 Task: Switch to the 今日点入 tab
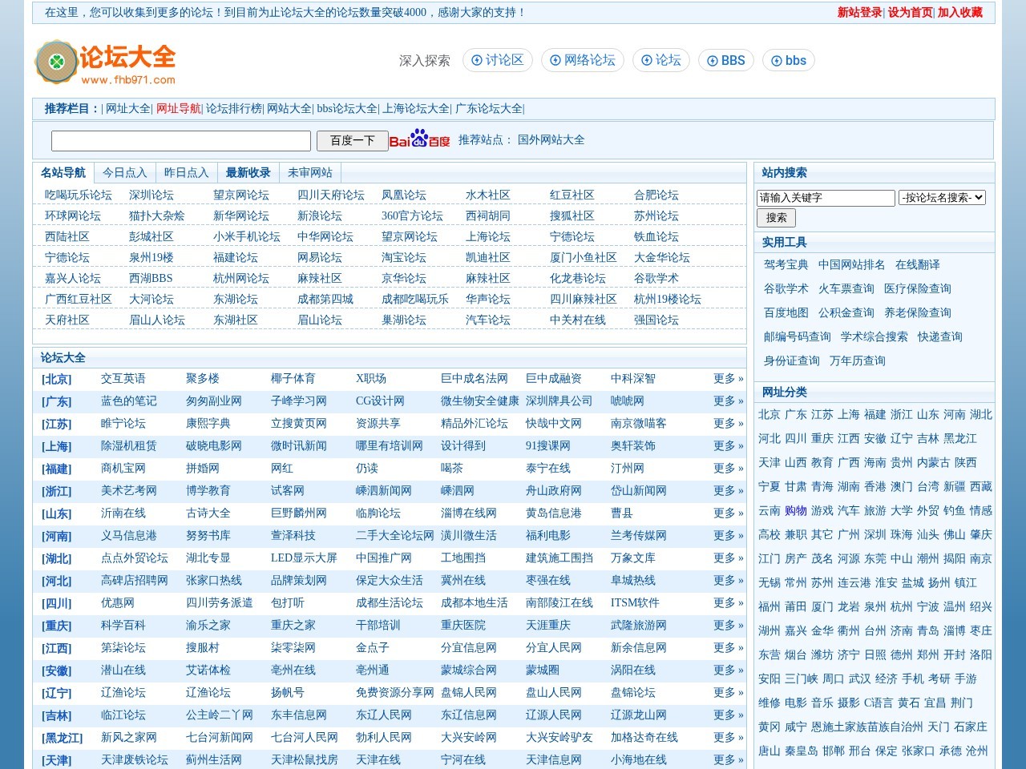[124, 172]
